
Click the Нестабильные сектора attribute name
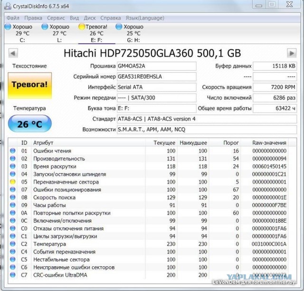[x=61, y=259]
